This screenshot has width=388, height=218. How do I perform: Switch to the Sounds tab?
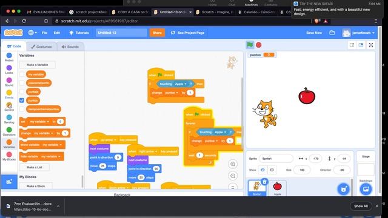coord(70,47)
